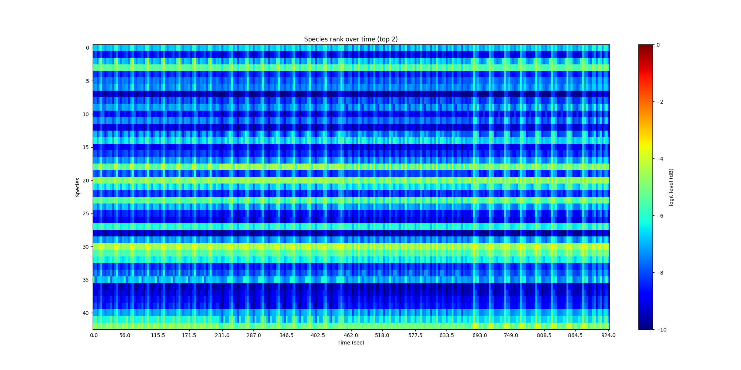Click the Species axis tick labeled 5

point(87,81)
